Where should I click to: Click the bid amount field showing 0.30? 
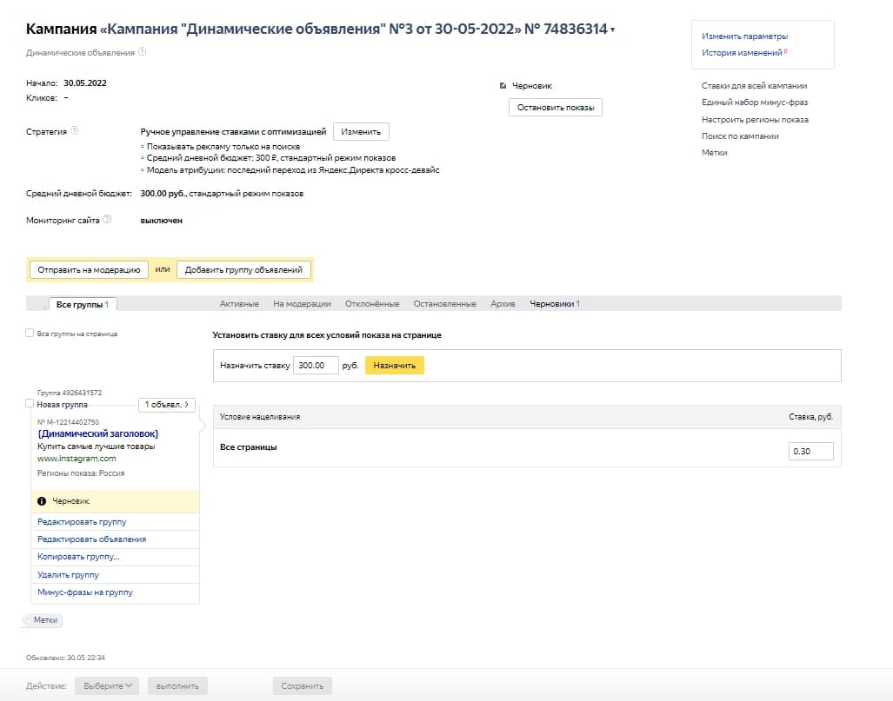(x=810, y=450)
